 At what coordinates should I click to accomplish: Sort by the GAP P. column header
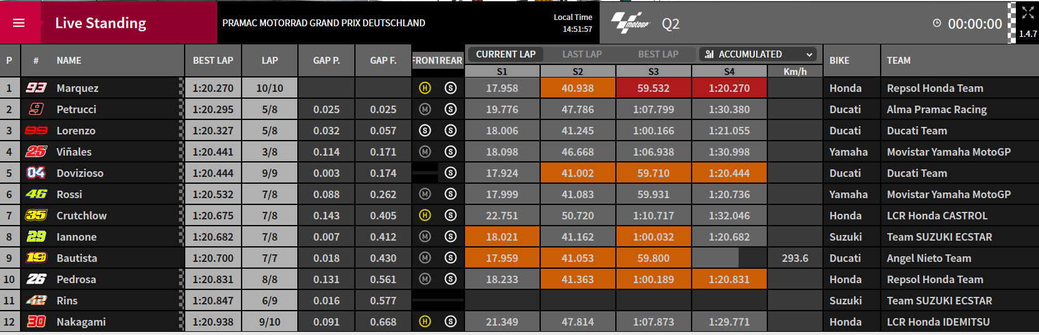click(327, 61)
